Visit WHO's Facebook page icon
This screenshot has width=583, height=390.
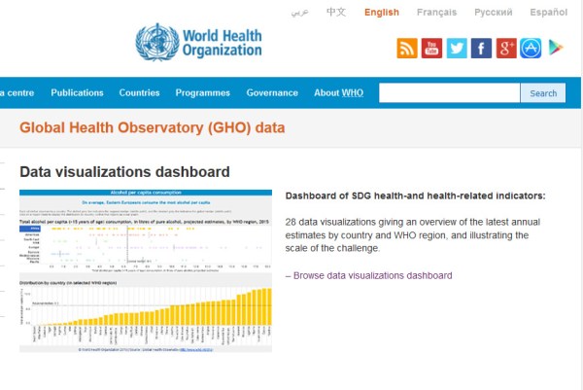coord(481,48)
